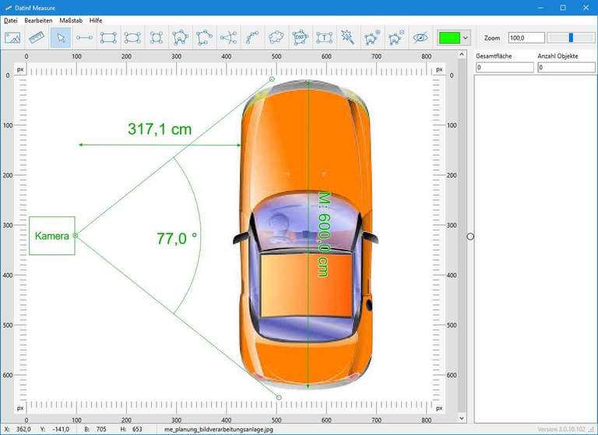Click the Gesamtfläche value field
The height and width of the screenshot is (435, 598).
pos(505,68)
